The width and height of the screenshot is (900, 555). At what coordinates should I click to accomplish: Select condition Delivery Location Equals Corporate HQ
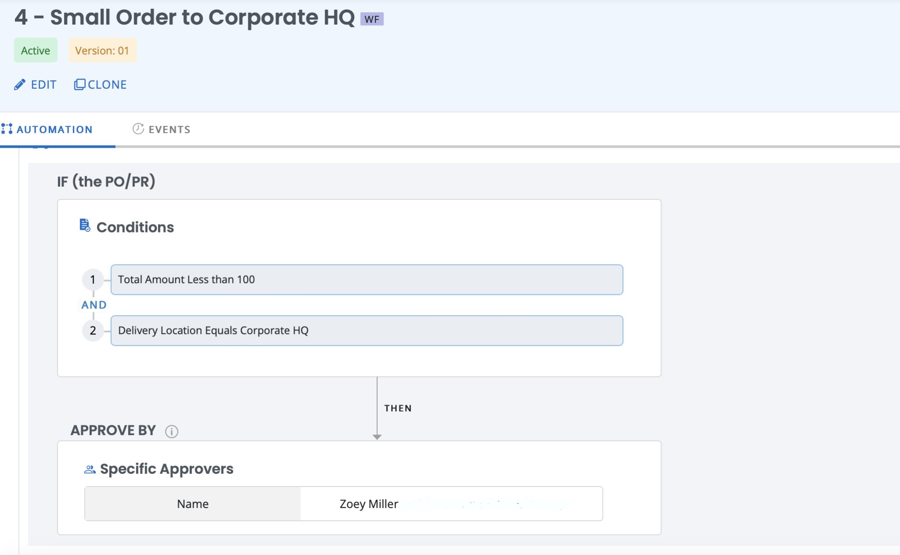click(x=367, y=330)
